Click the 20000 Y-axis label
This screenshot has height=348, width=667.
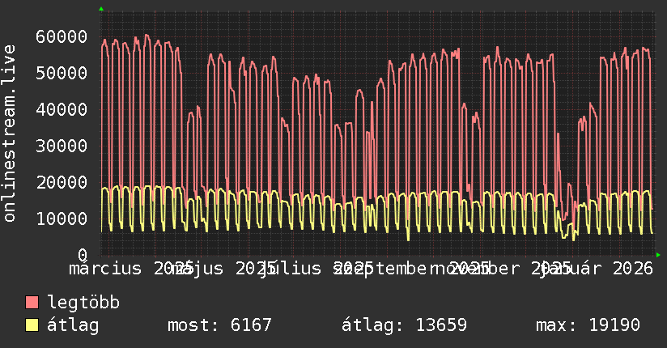[x=62, y=182]
